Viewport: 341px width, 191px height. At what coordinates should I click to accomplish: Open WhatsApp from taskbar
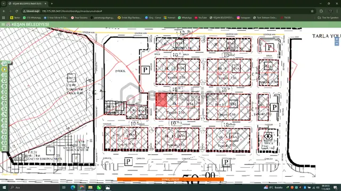tap(99, 187)
